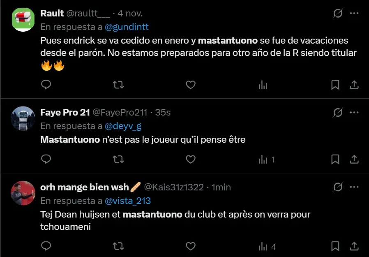Click Grok icon on Rault's tweet
The width and height of the screenshot is (369, 257).
pos(338,14)
